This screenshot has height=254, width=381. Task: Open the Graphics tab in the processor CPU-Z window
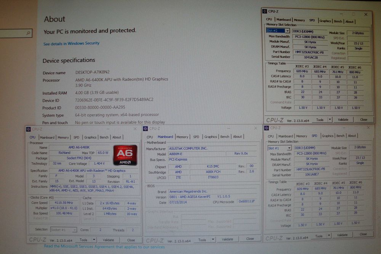pos(90,137)
